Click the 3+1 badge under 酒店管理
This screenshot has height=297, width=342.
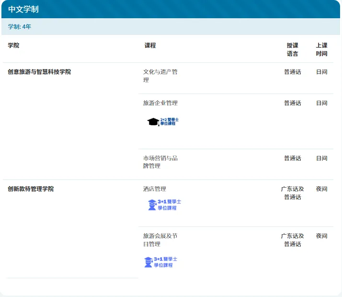tap(164, 205)
